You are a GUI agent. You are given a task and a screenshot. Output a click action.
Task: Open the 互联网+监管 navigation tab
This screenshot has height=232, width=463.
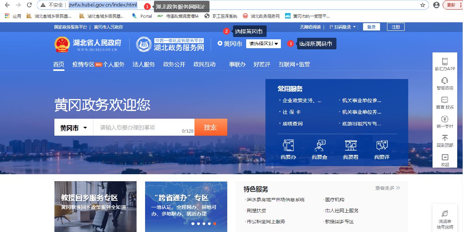(294, 64)
